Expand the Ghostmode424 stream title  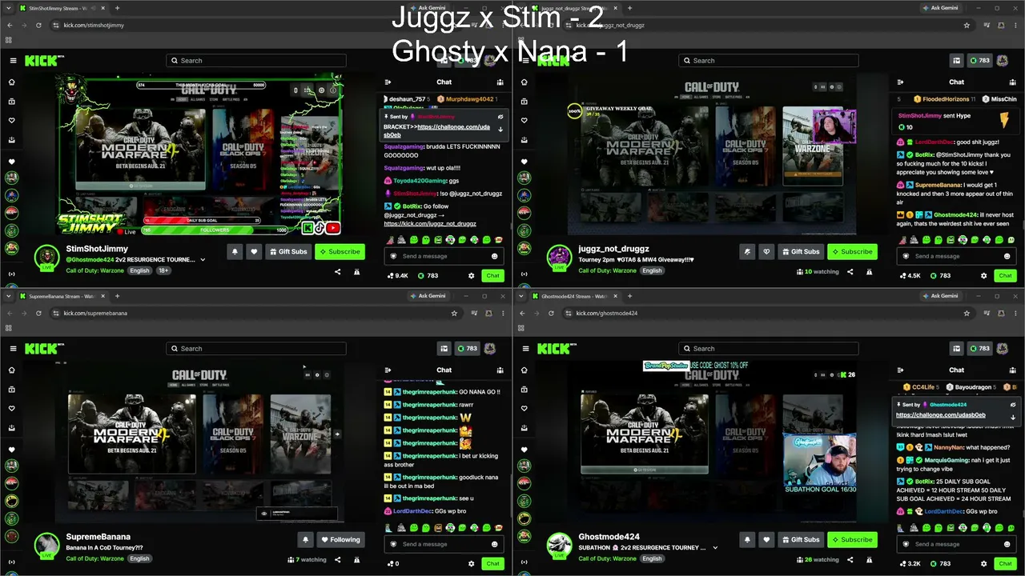click(x=715, y=548)
